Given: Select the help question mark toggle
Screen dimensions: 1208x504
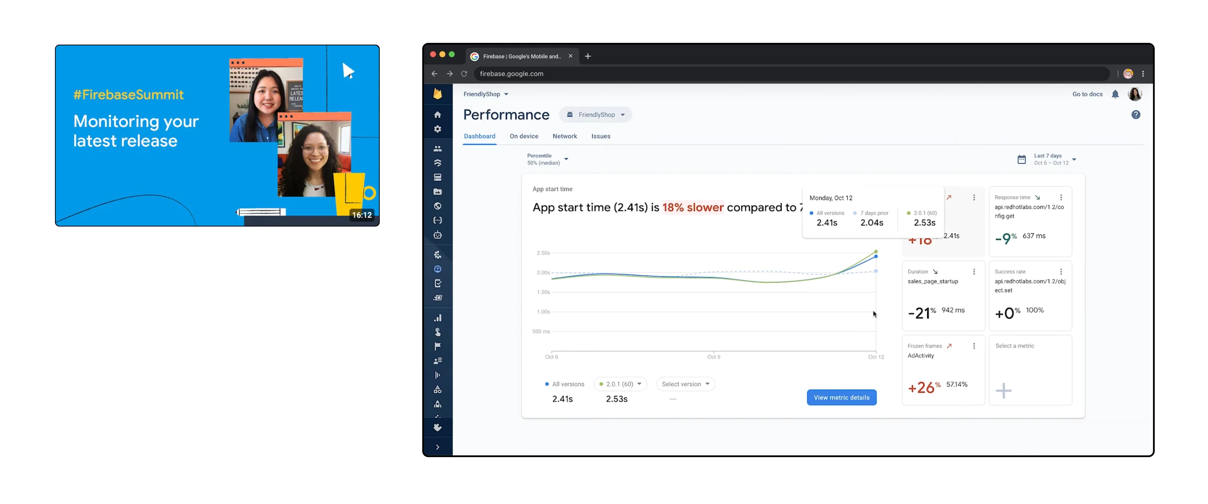Looking at the screenshot, I should point(1136,114).
